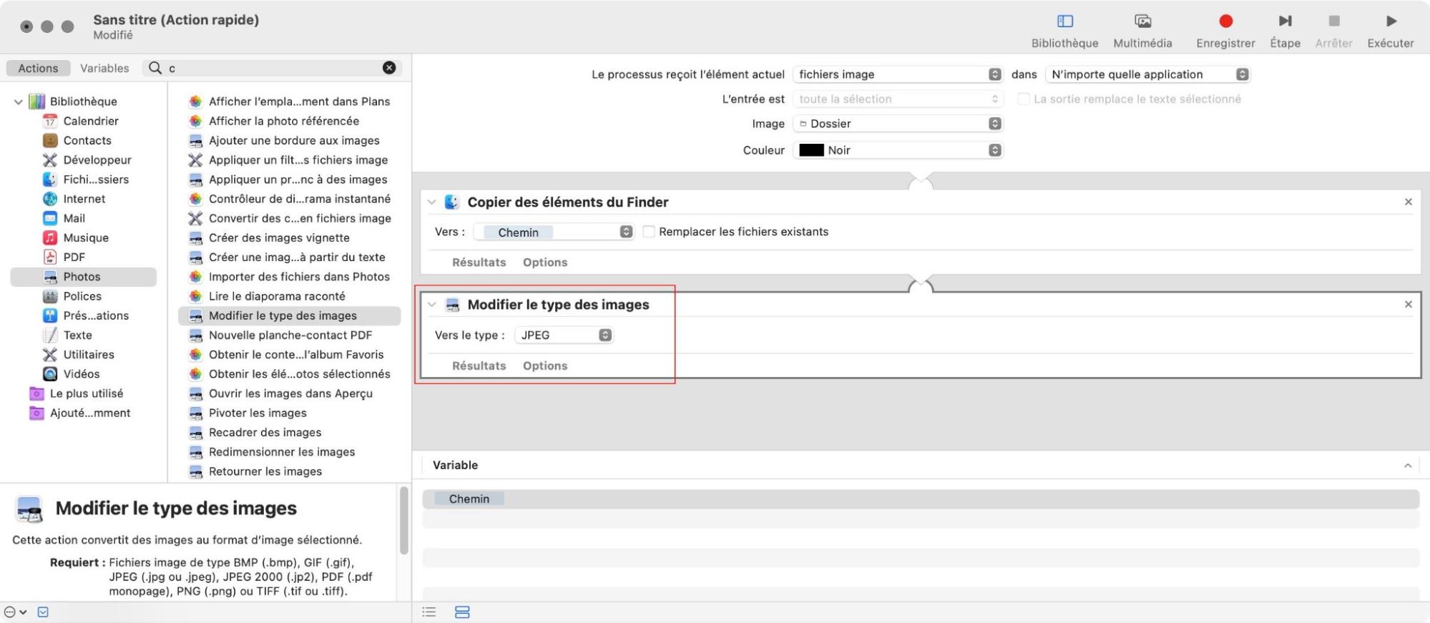This screenshot has width=1430, height=623.
Task: Click the description panel scrollbar
Action: [x=404, y=521]
